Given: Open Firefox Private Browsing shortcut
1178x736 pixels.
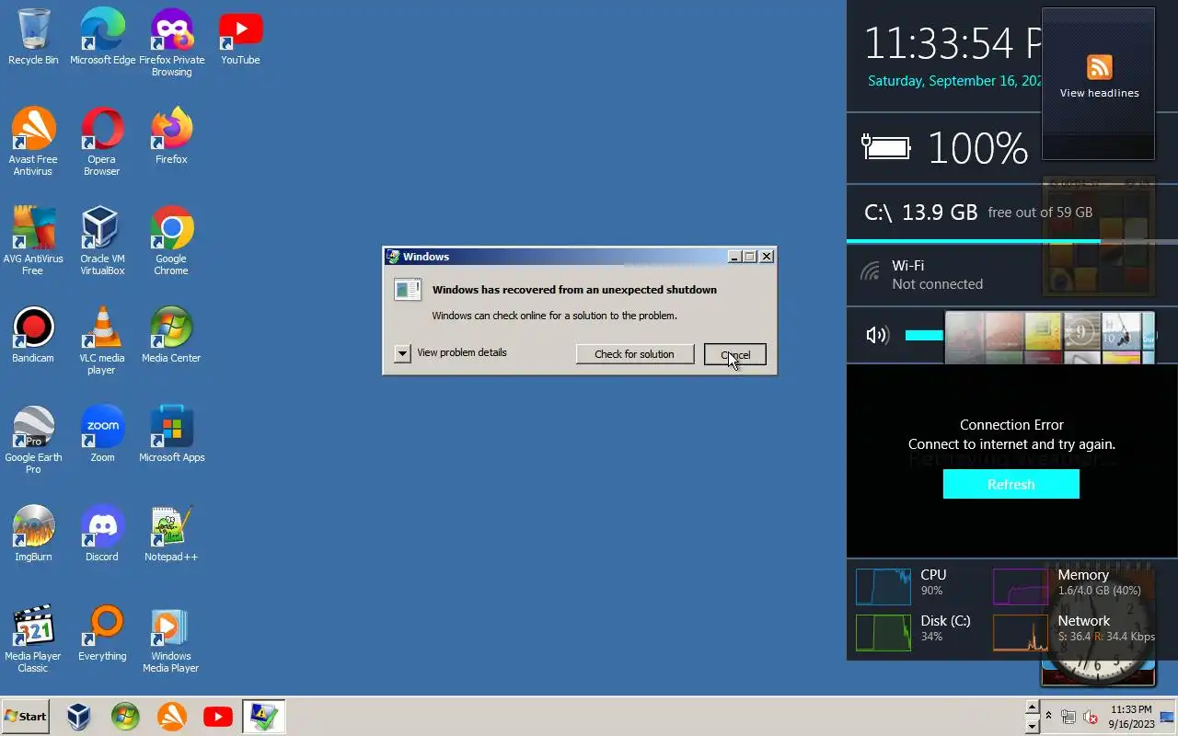Looking at the screenshot, I should pos(171,42).
